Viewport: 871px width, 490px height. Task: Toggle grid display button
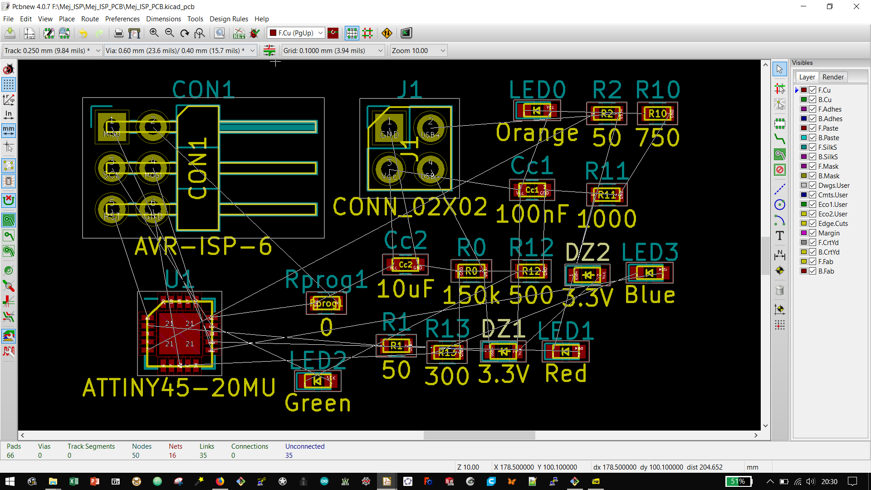(x=9, y=84)
